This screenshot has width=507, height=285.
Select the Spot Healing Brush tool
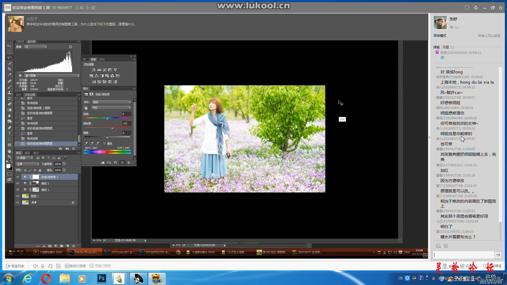pyautogui.click(x=10, y=81)
